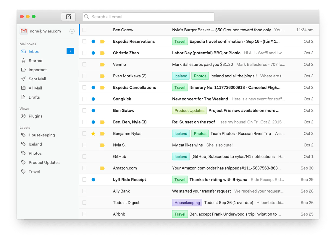Tick checkbox next to Christie Zhao email
This screenshot has width=336, height=243.
84,53
